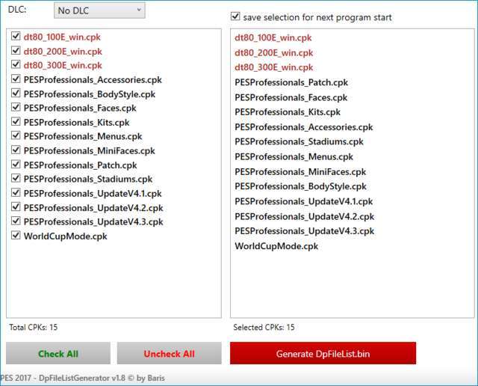Select PESProfessionals_MiniFaces.cpk in the selected list

point(300,171)
